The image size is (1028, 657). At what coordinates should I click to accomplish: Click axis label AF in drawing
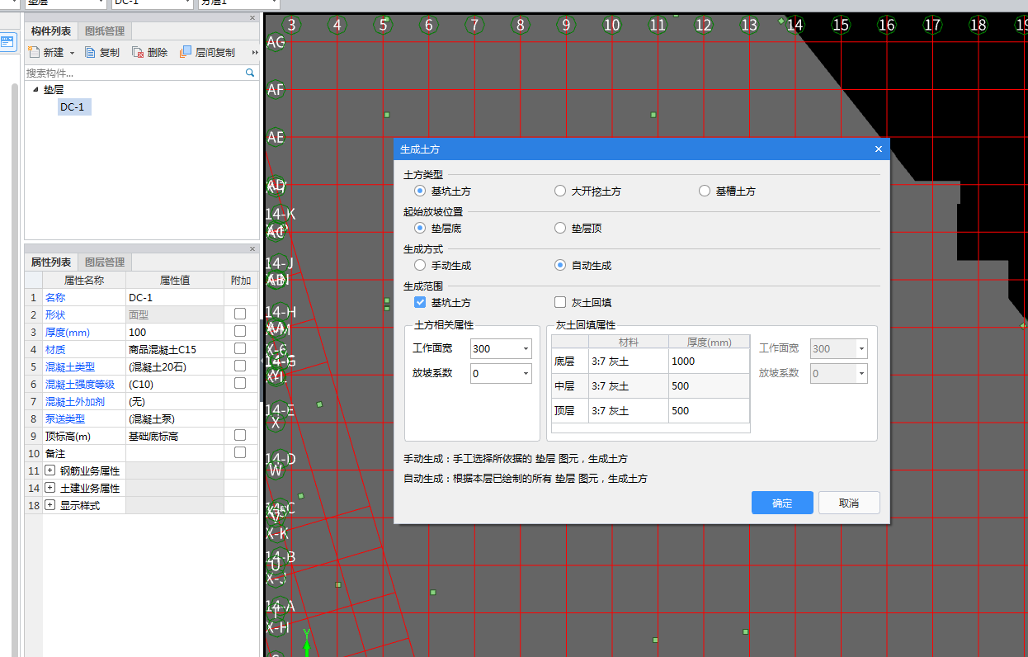(276, 89)
